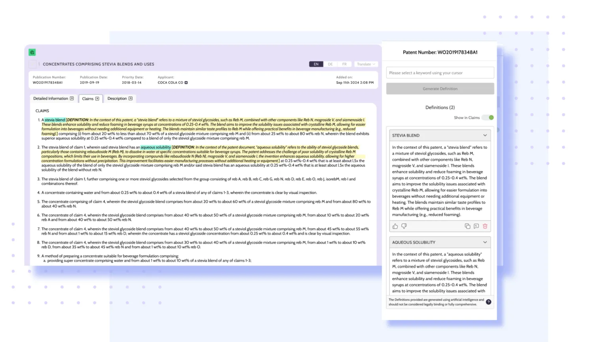
Task: Click claim 7 text about concentrate
Action: pyautogui.click(x=205, y=231)
